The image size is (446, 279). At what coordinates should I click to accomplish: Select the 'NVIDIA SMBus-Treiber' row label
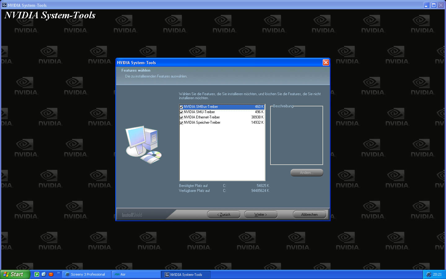(201, 107)
